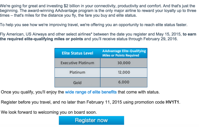
Task: Click the 30,000 miles required cell
Action: click(124, 63)
